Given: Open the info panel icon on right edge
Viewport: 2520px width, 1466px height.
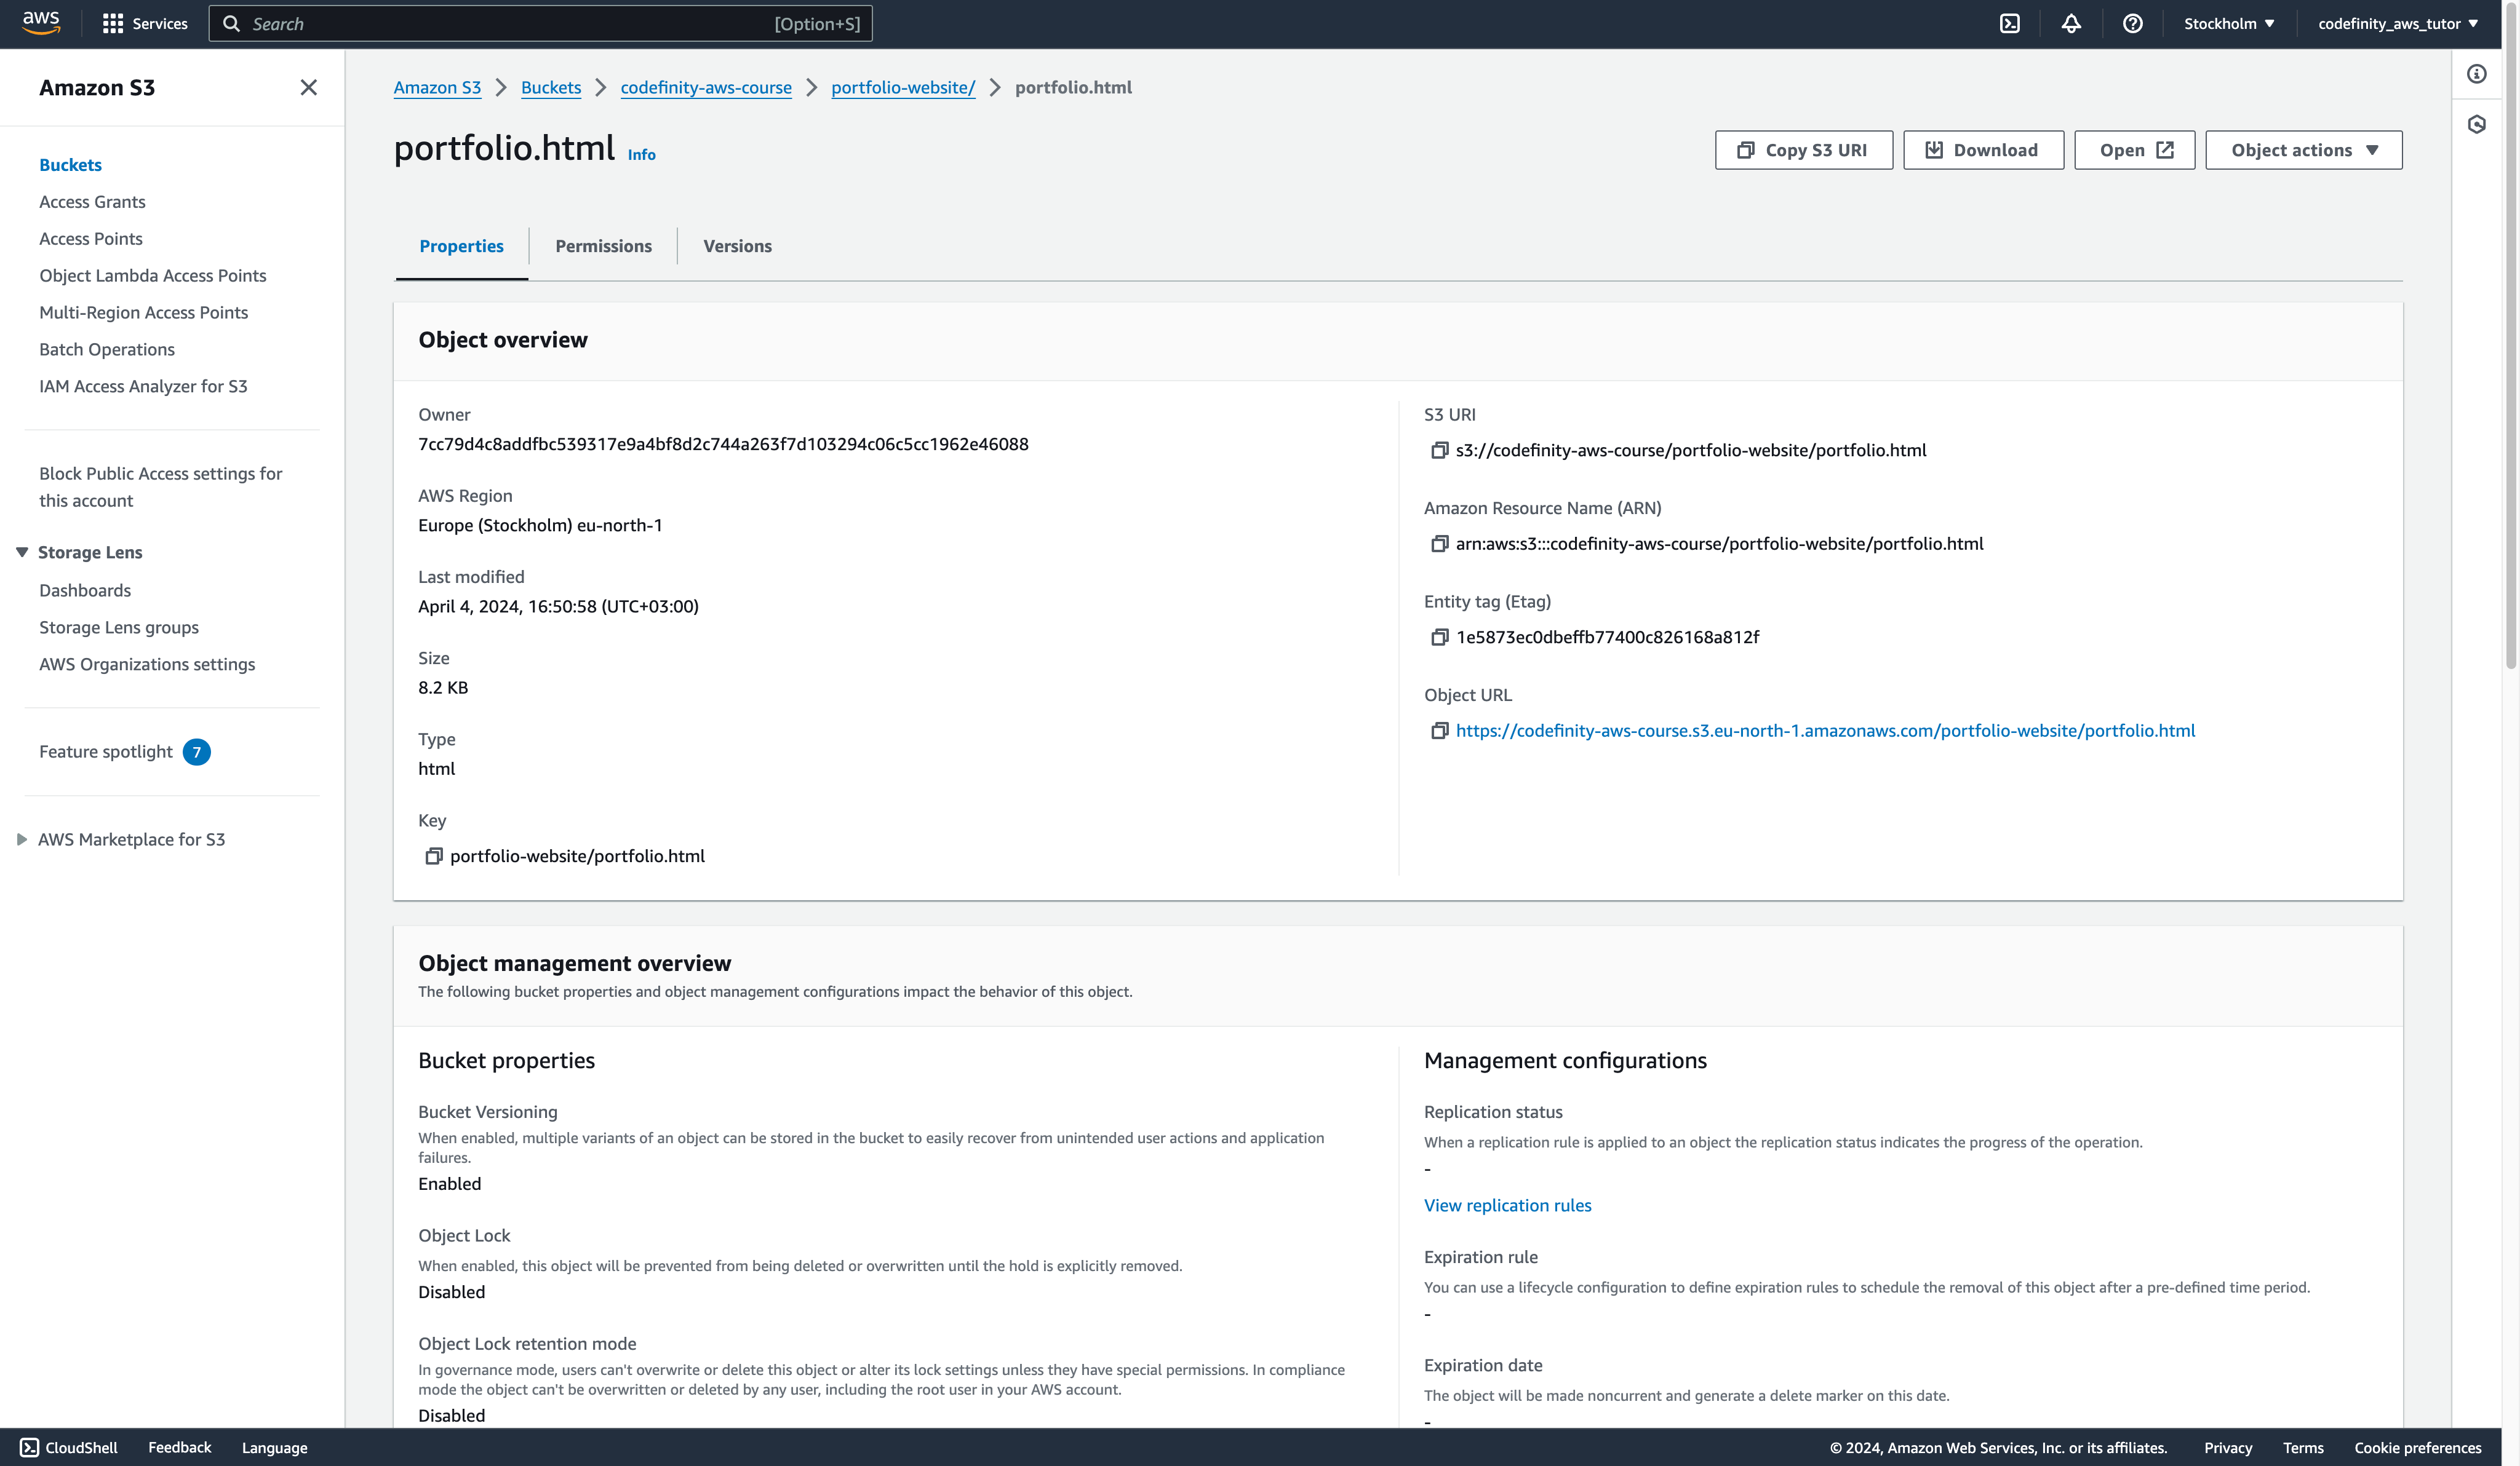Looking at the screenshot, I should click(2476, 74).
